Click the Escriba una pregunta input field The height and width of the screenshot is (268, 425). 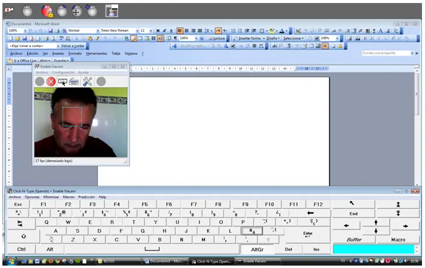386,53
